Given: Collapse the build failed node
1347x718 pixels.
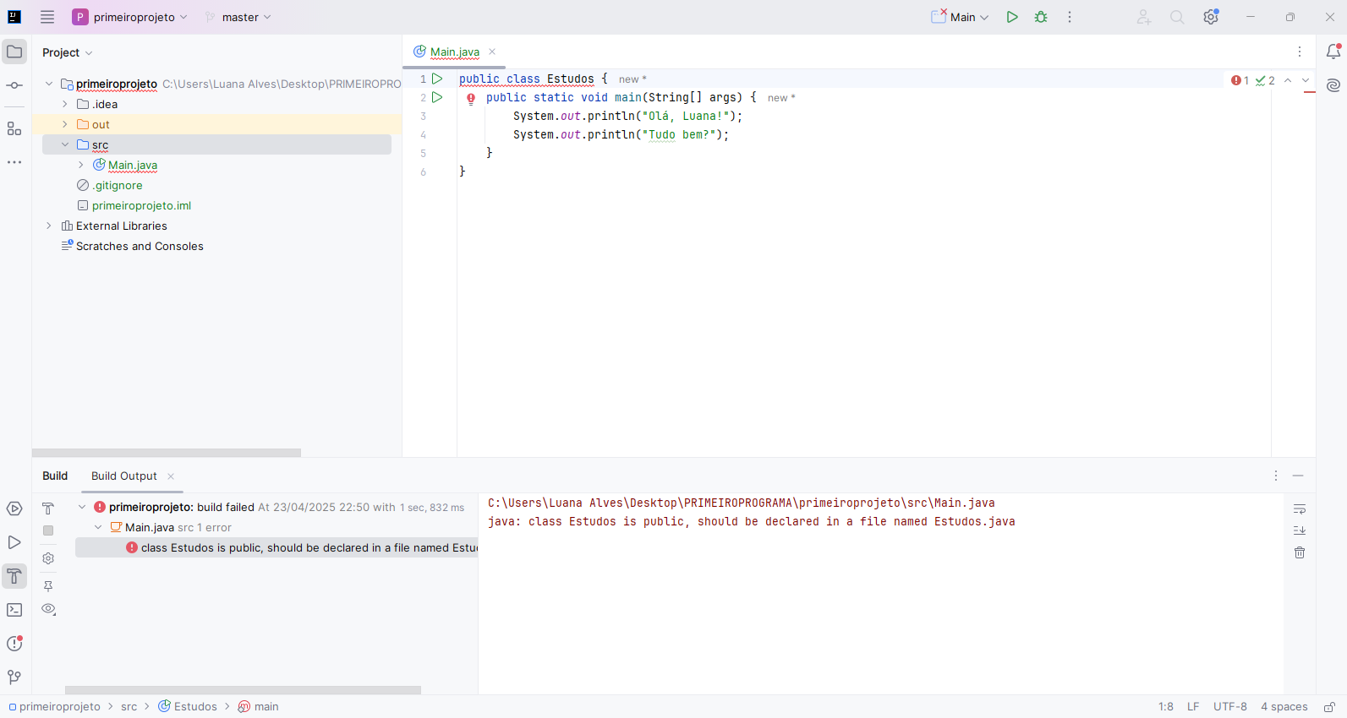Looking at the screenshot, I should point(82,507).
